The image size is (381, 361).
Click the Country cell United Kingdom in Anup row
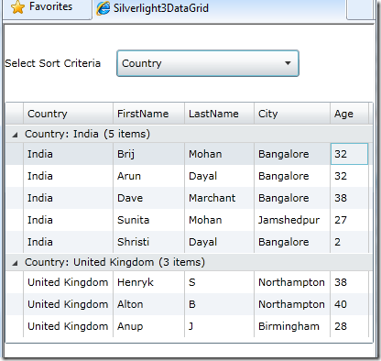coord(68,326)
